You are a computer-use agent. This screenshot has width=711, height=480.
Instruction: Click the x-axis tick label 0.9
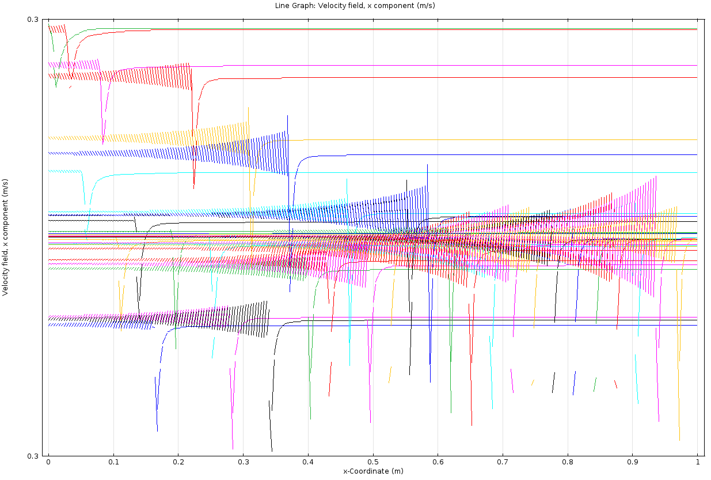(x=633, y=462)
